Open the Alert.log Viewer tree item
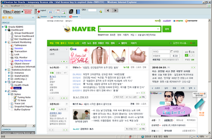Image resolution: width=212 pixels, height=139 pixels. click(x=23, y=61)
